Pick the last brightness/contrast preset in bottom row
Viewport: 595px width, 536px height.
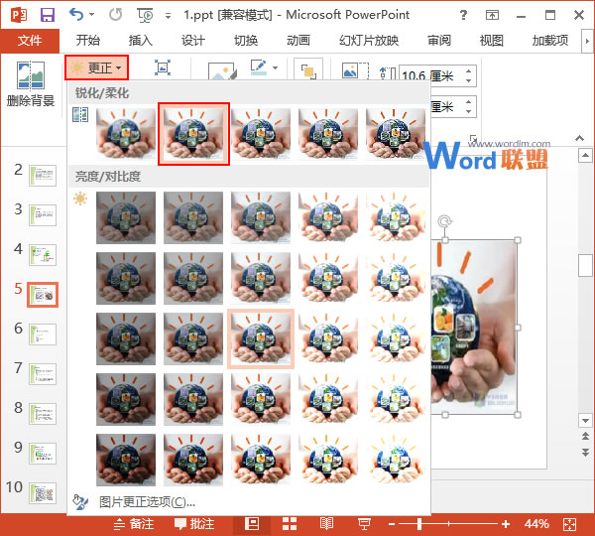pos(396,460)
